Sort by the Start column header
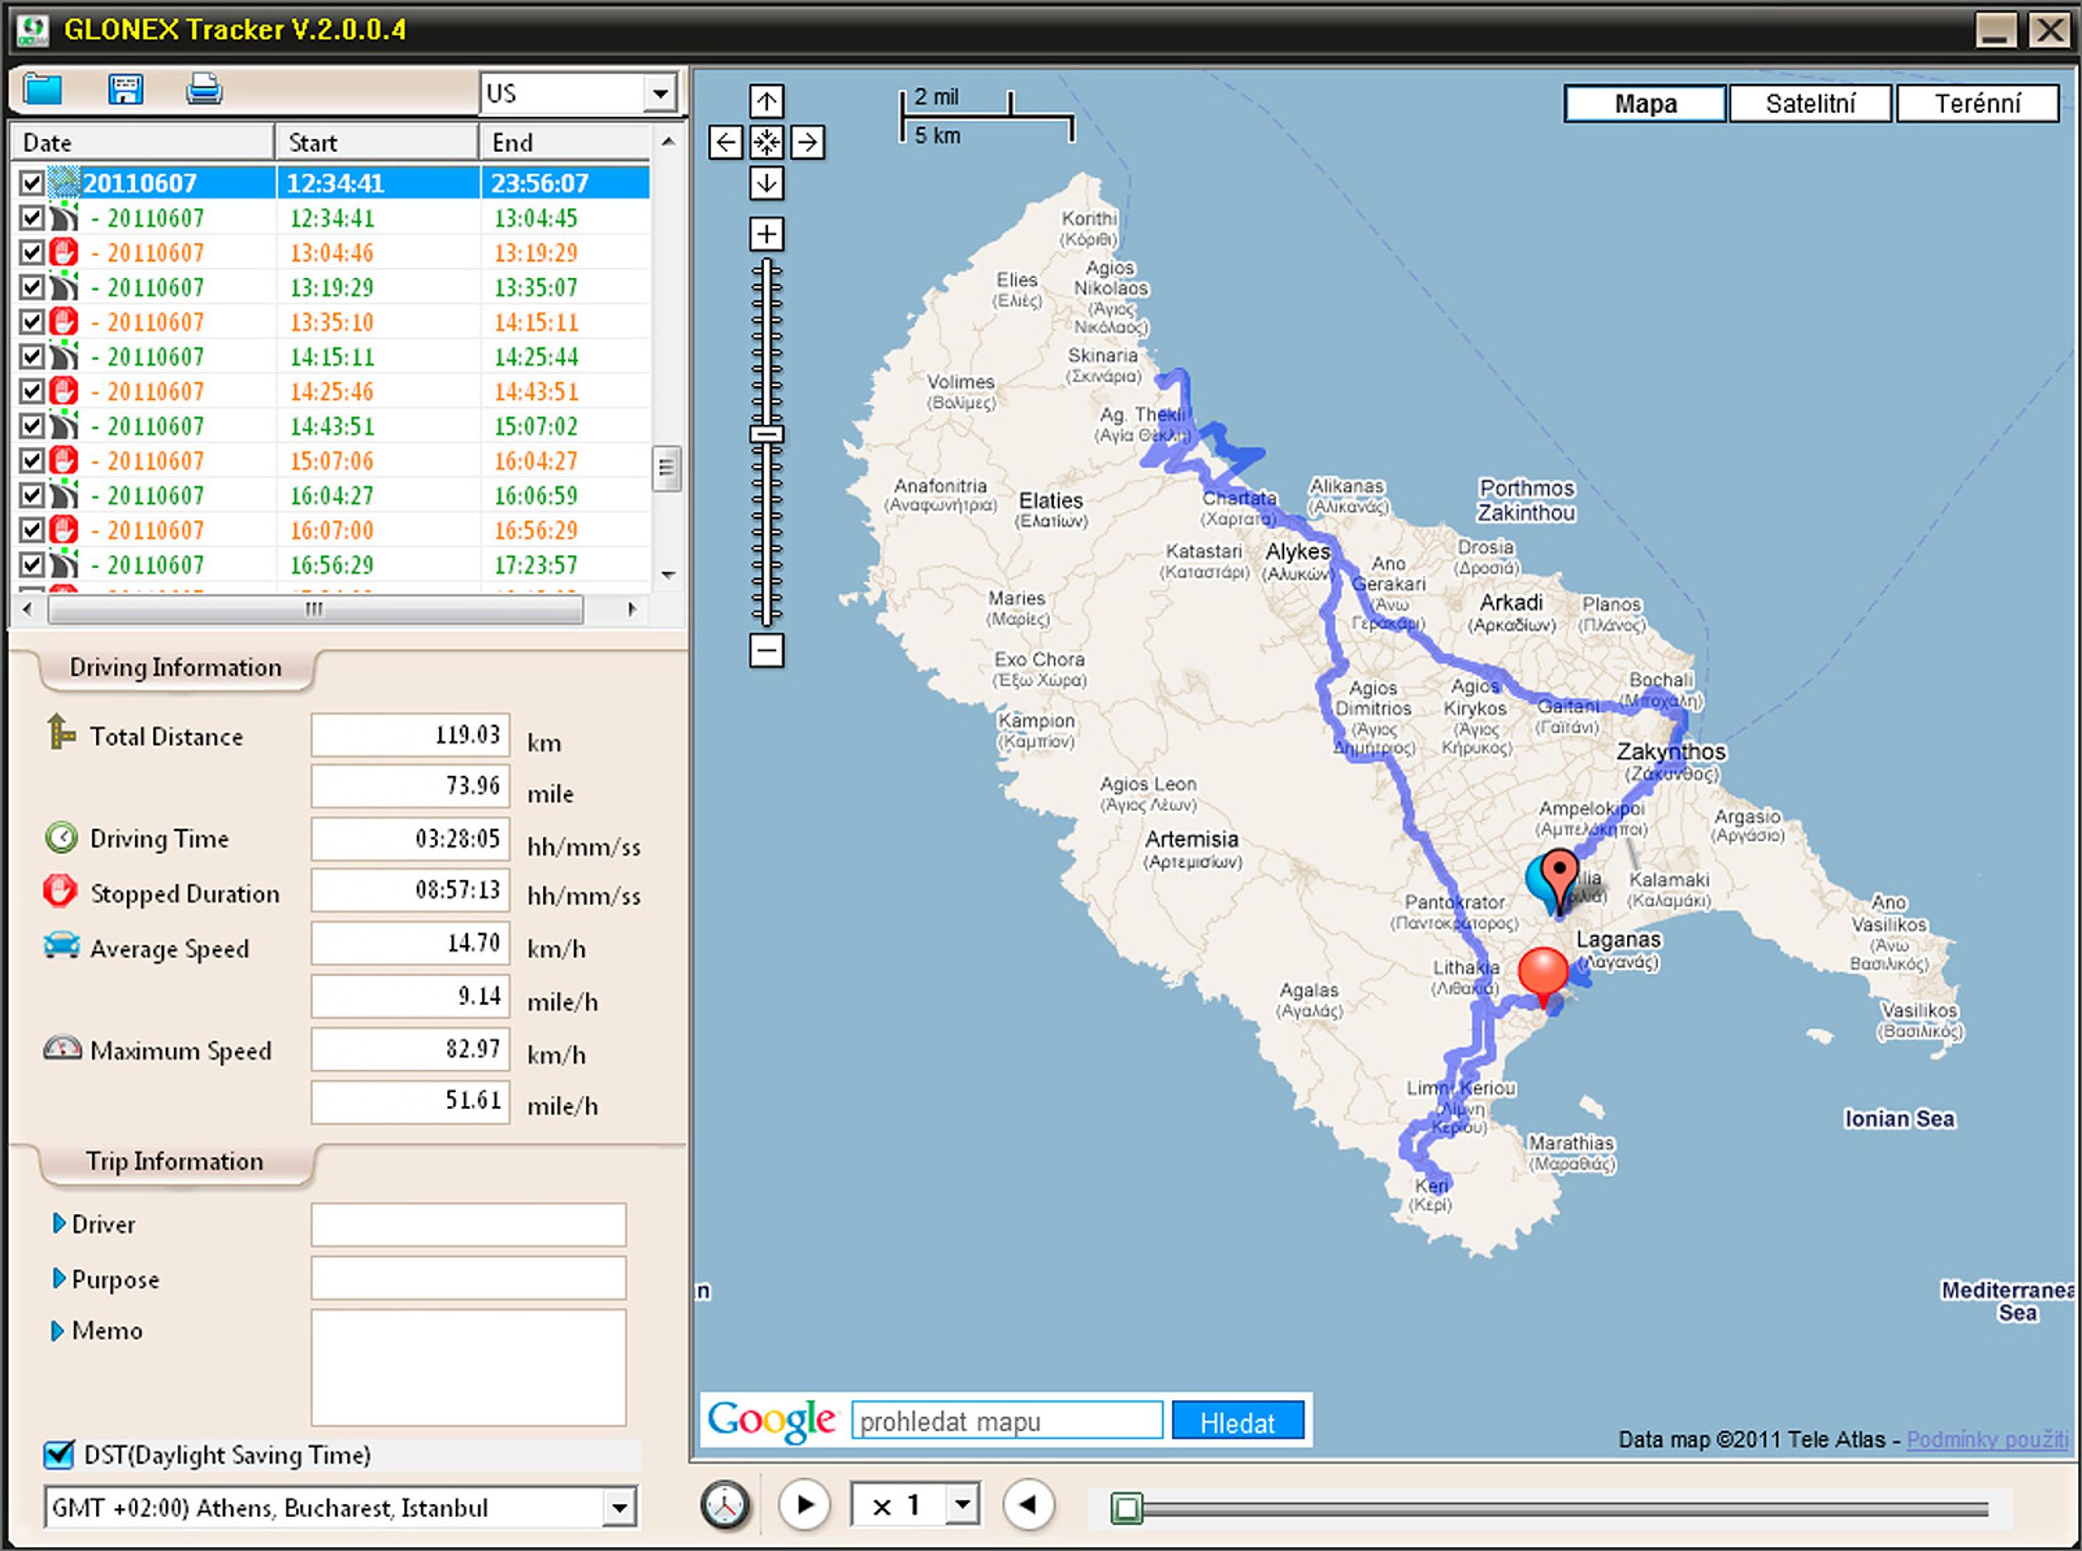 377,143
